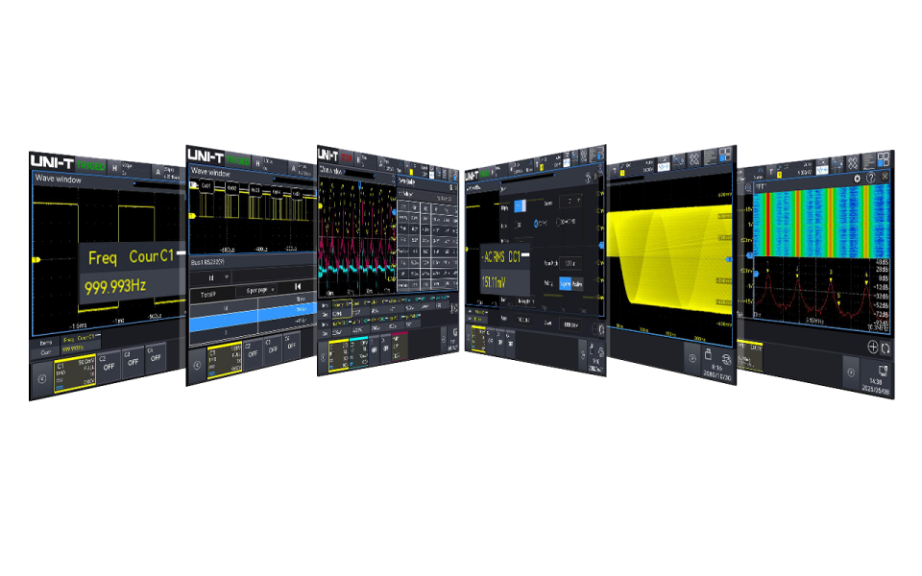
Task: Turn on channel C2 OFF on the 999.993Hz screen
Action: pos(109,363)
